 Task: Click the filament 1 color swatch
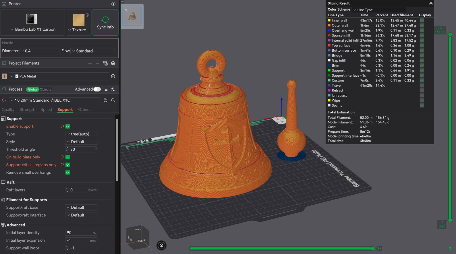(4, 76)
